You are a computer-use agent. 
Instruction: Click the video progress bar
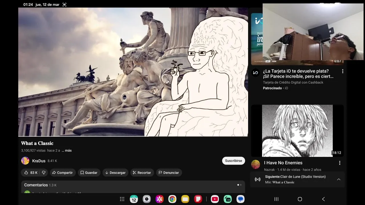(x=133, y=136)
